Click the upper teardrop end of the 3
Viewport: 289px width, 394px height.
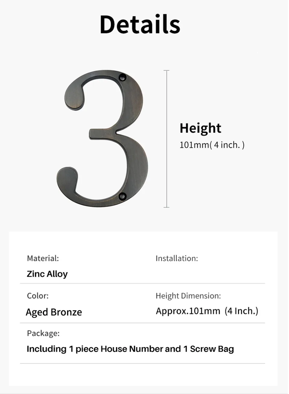(x=74, y=96)
